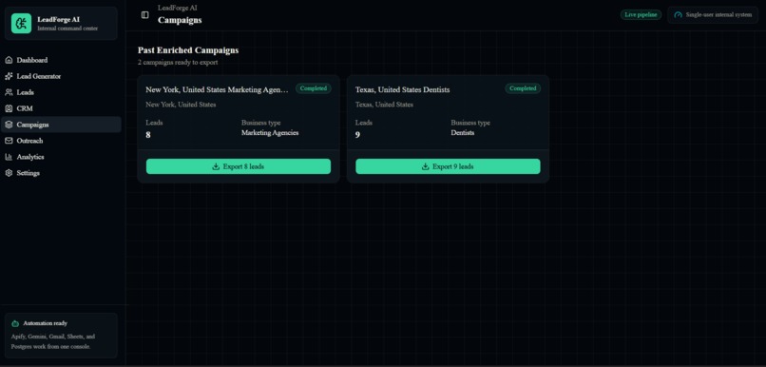This screenshot has width=766, height=367.
Task: Click the Automation ready bot icon
Action: point(15,323)
